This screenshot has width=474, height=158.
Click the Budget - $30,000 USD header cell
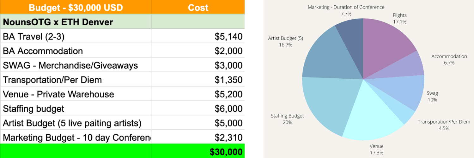76,7
